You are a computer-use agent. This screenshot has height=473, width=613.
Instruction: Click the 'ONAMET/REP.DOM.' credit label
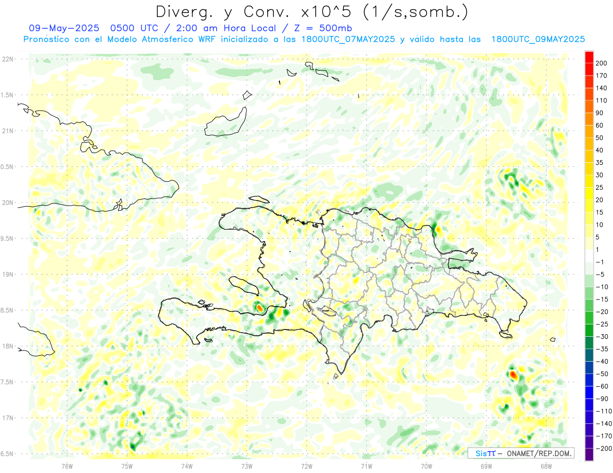click(538, 454)
